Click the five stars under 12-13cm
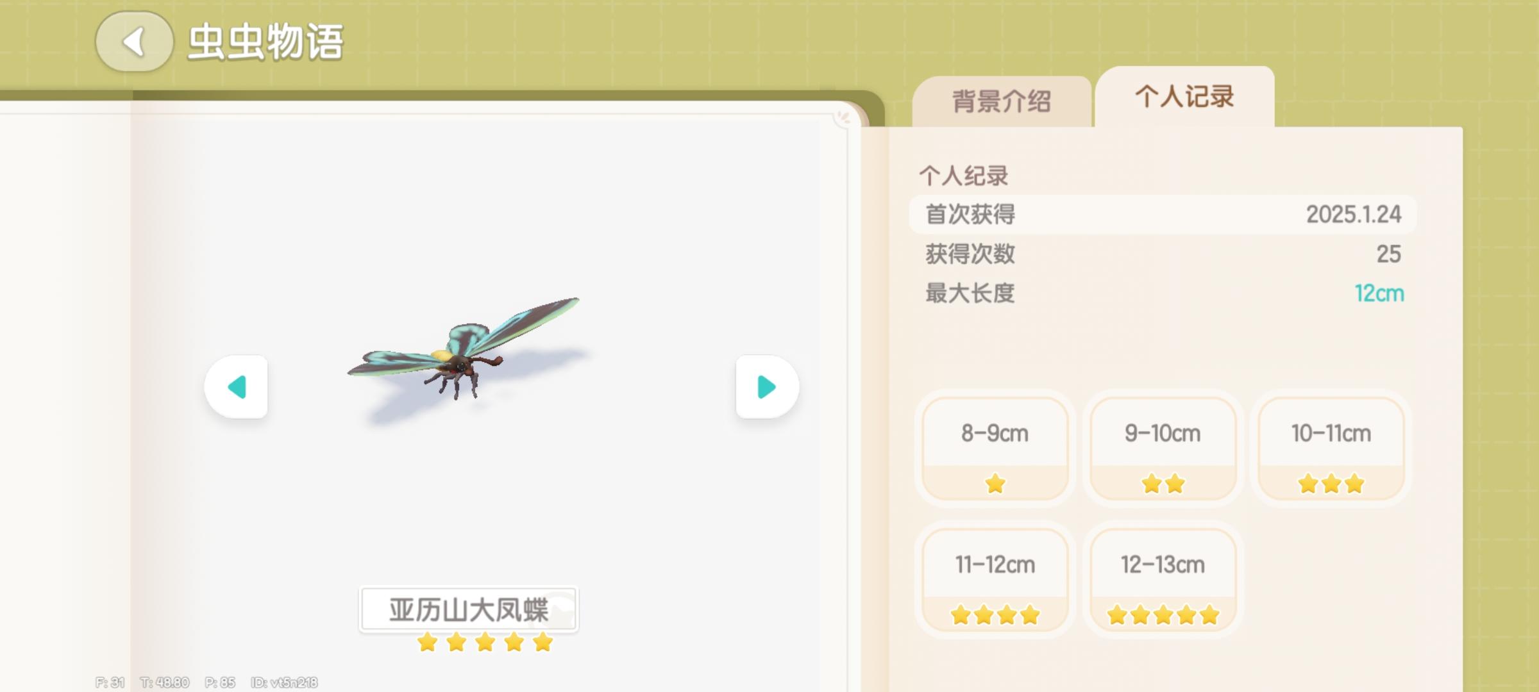 pyautogui.click(x=1163, y=615)
